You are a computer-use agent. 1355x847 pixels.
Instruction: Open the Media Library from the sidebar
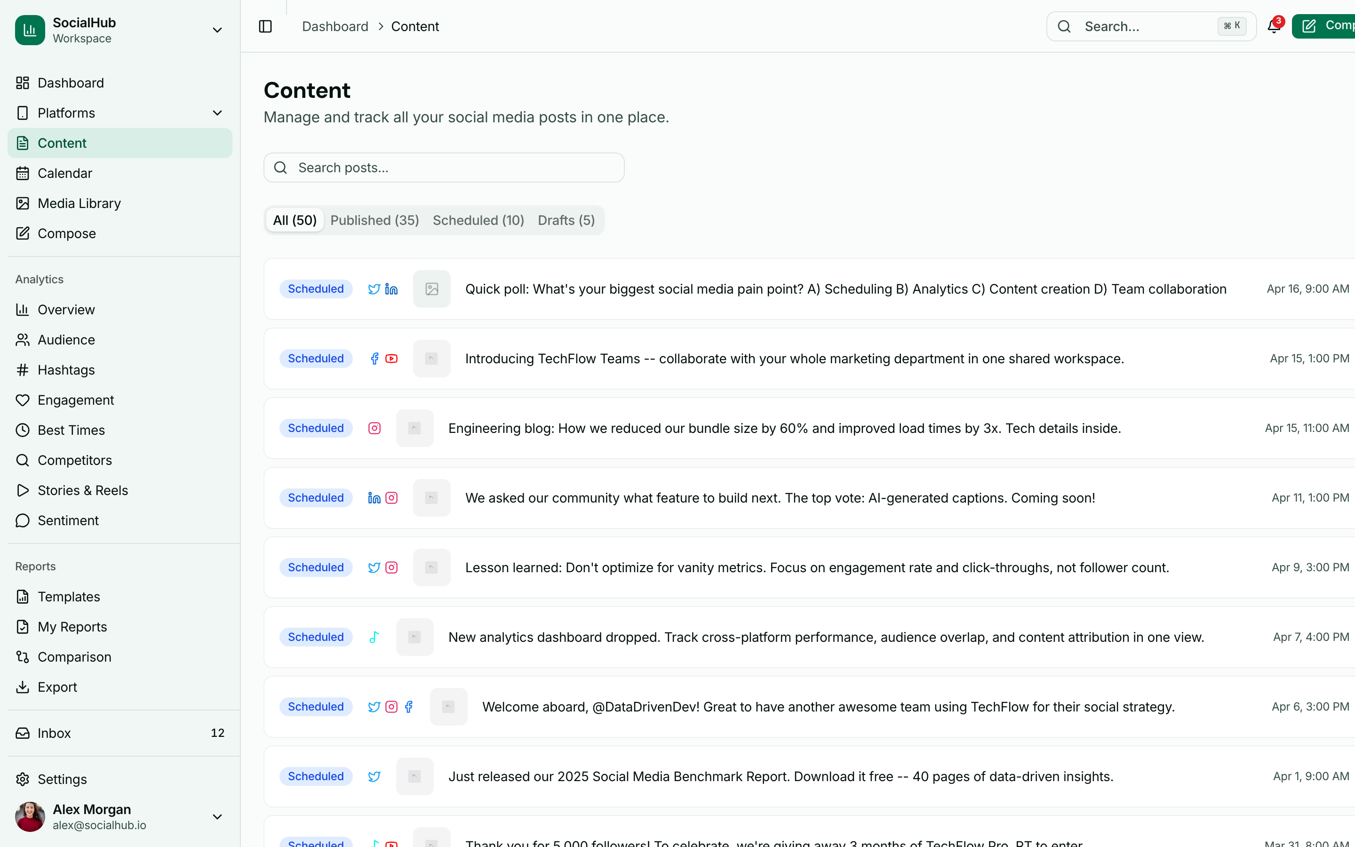[x=79, y=203]
